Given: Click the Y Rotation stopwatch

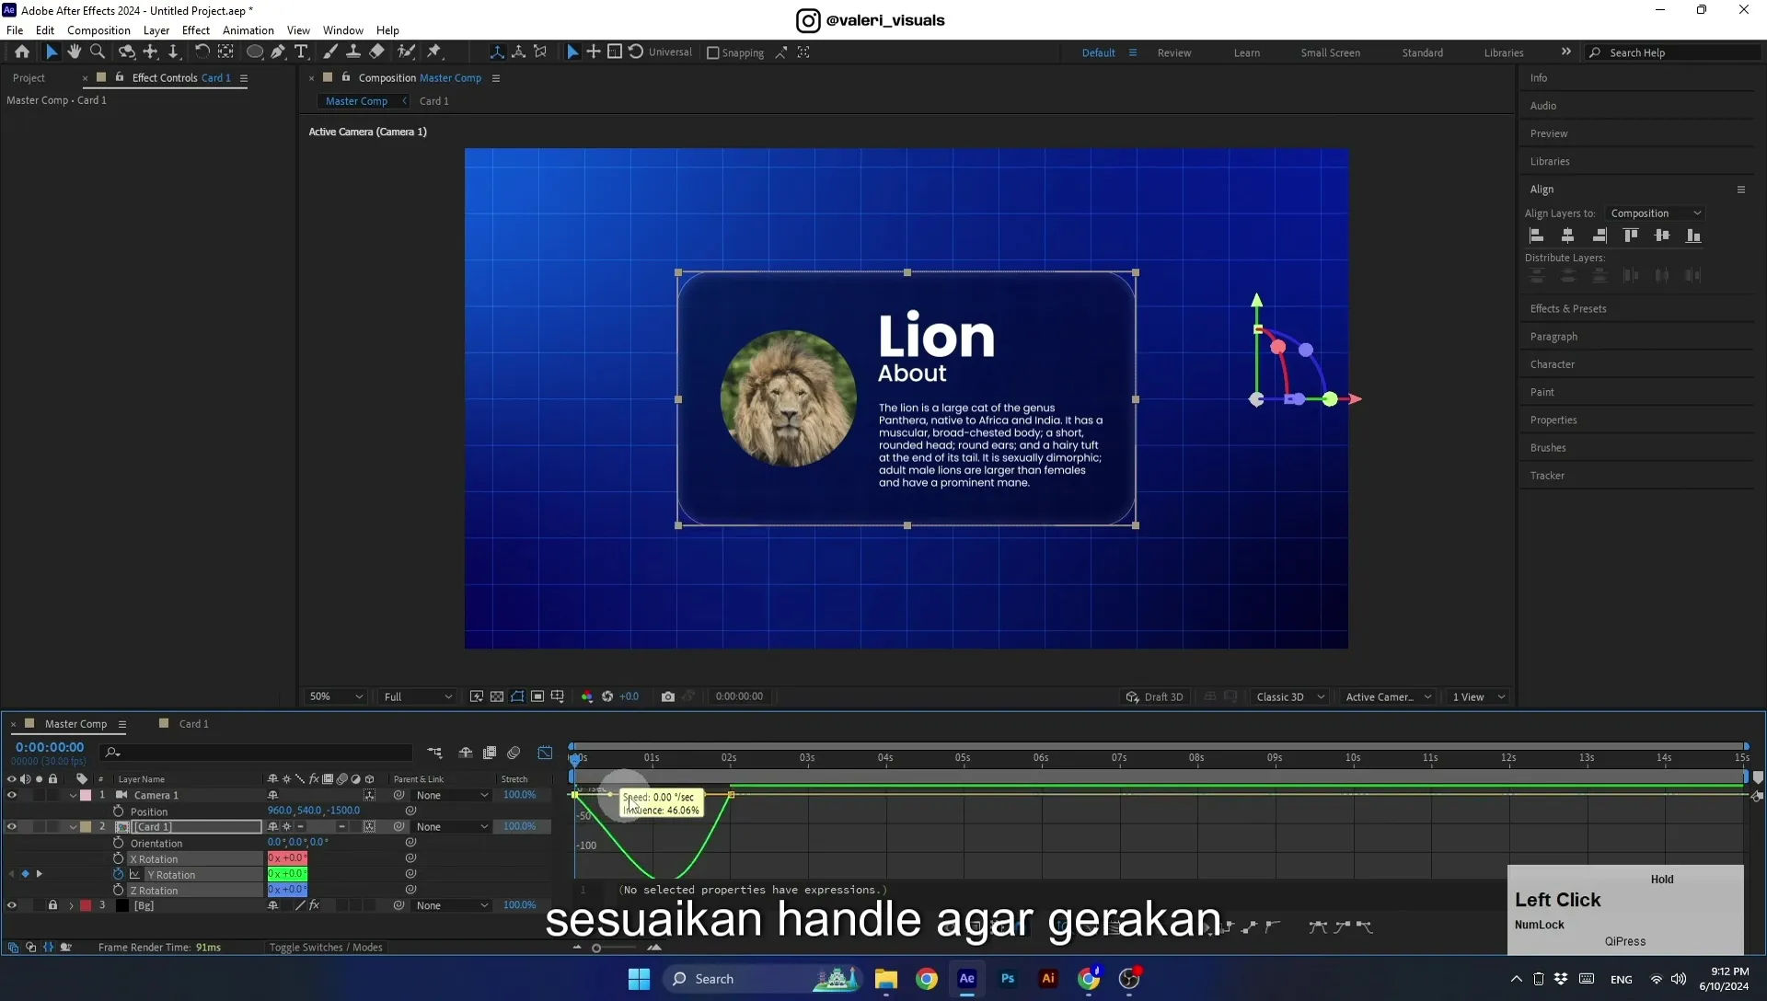Looking at the screenshot, I should [x=118, y=874].
